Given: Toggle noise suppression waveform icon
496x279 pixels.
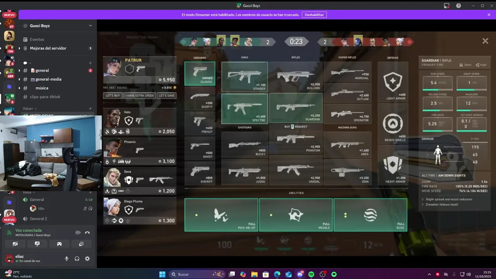Looking at the screenshot, I should click(x=78, y=232).
